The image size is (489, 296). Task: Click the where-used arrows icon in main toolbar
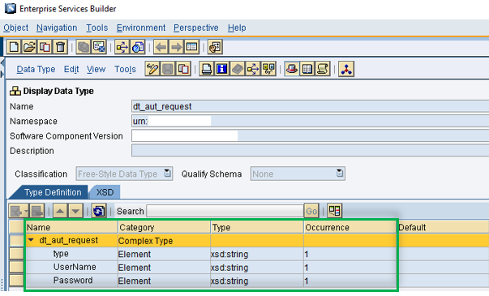pyautogui.click(x=122, y=47)
